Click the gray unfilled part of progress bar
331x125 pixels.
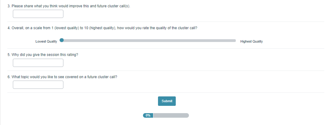(171, 115)
